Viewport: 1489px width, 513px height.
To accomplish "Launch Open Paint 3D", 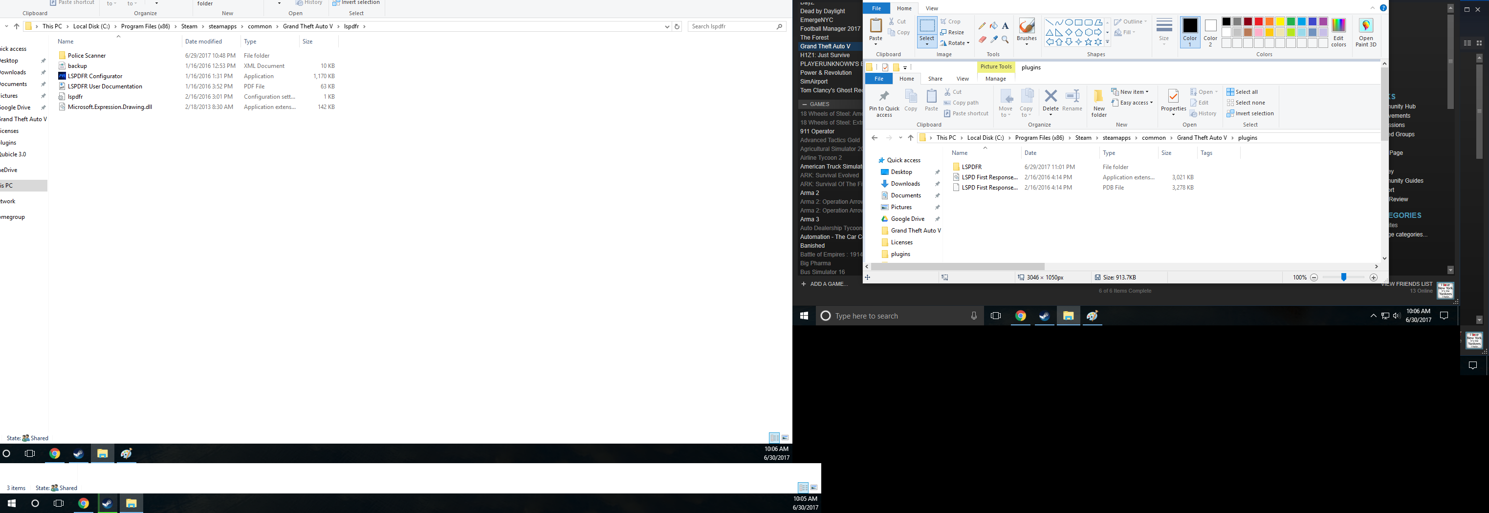I will click(1366, 32).
